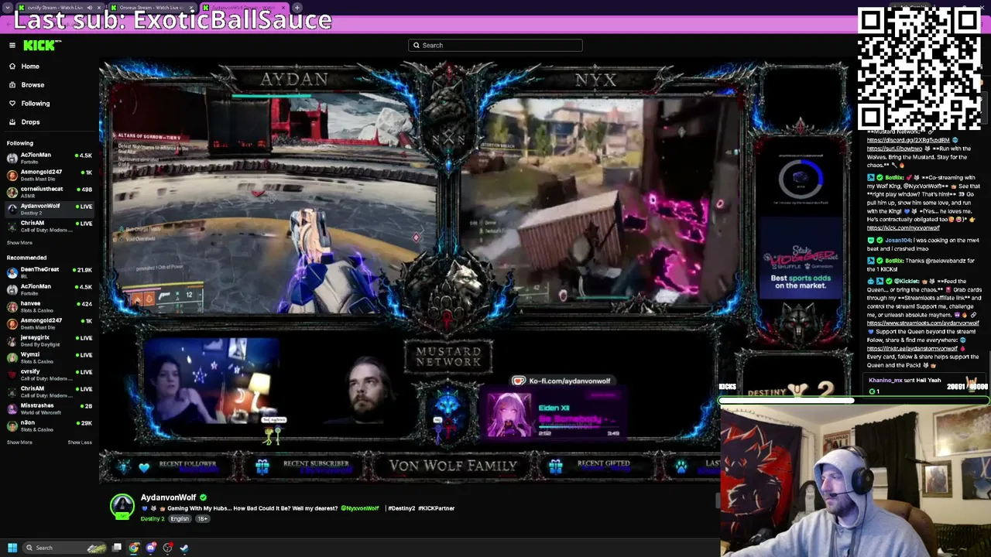Click the 18+ mature content tag

coord(203,518)
